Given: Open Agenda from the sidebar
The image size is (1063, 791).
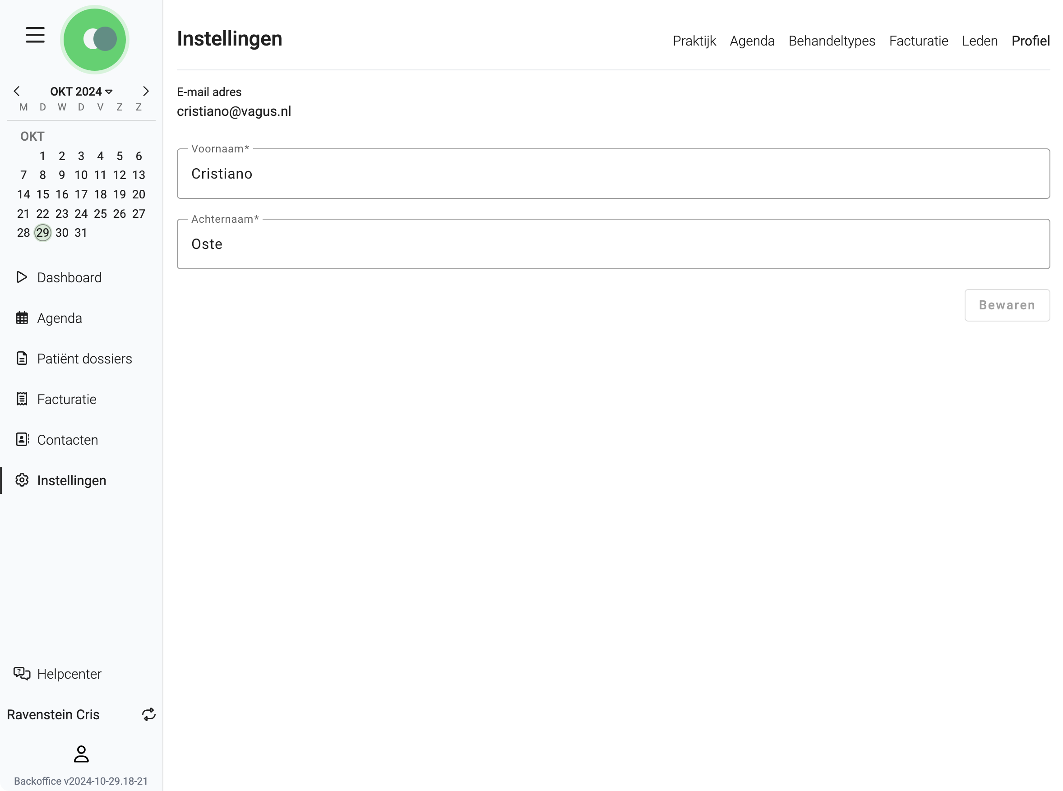Looking at the screenshot, I should [59, 318].
